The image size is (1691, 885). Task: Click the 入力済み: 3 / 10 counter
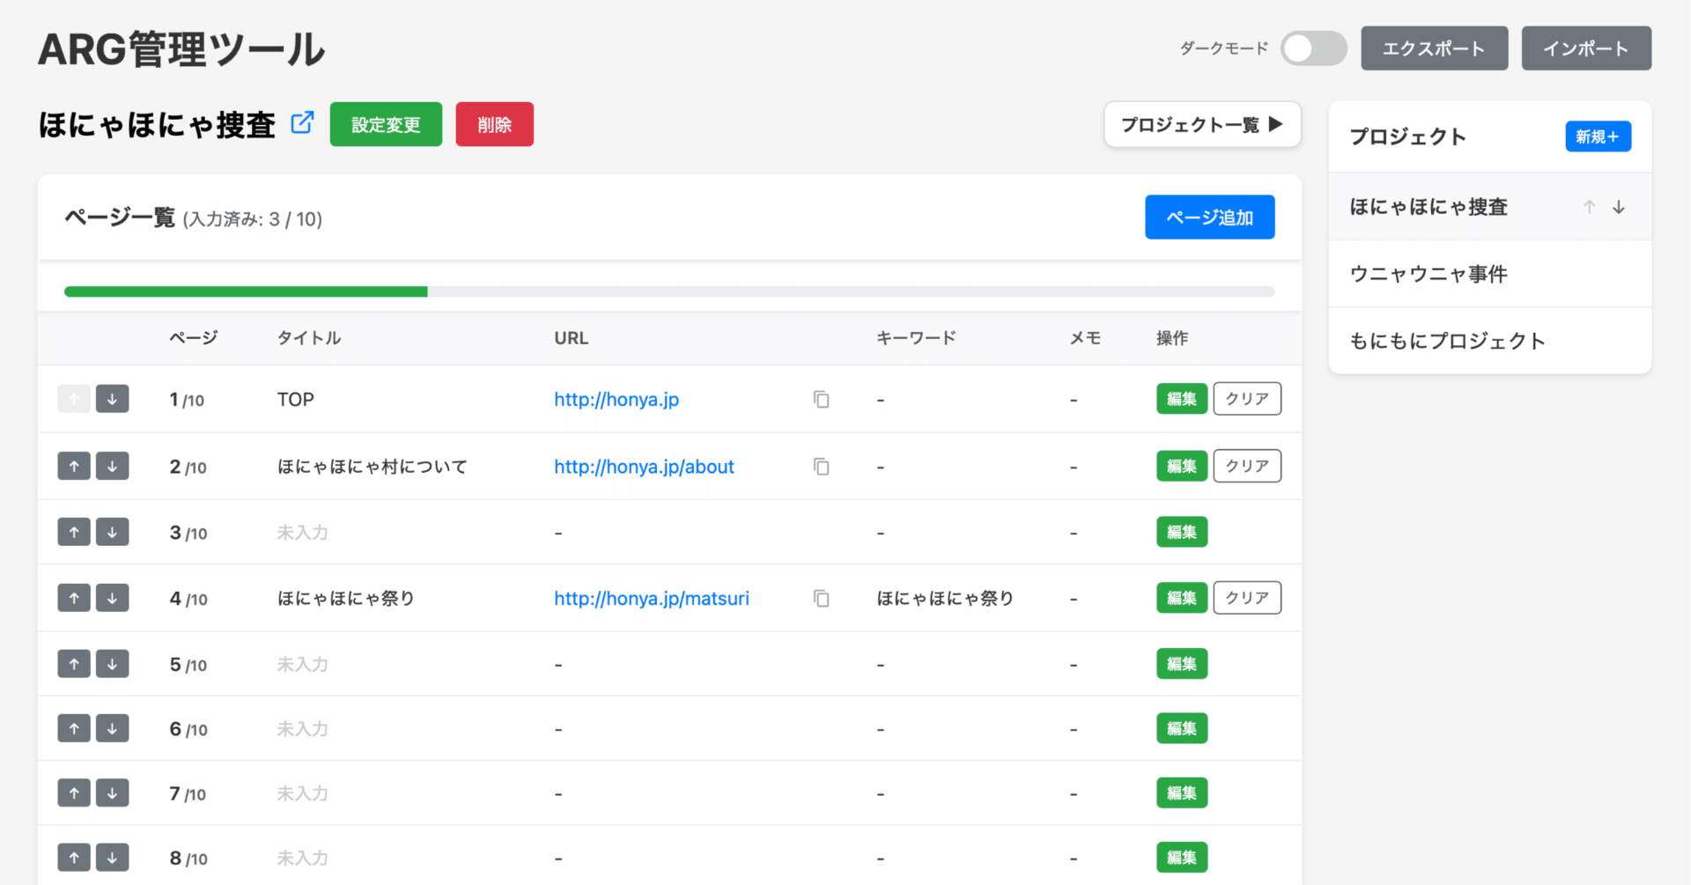pos(253,219)
